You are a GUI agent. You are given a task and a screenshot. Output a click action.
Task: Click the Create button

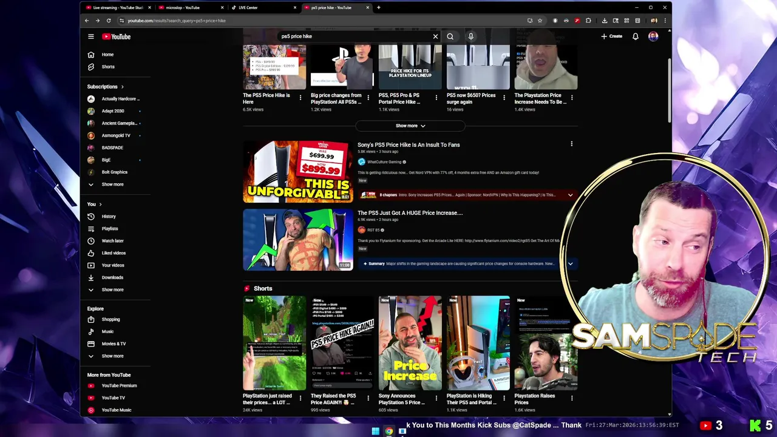click(612, 36)
